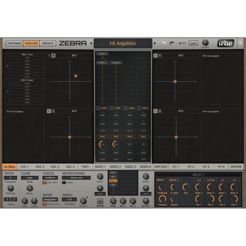This screenshot has width=246, height=246.
Task: Undo the last edit
Action: 164,43
